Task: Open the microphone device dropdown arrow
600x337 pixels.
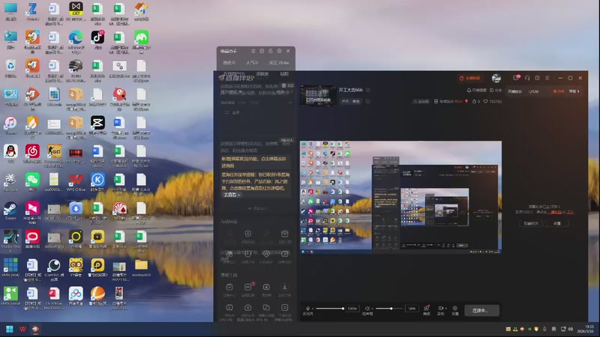Action: click(x=313, y=309)
